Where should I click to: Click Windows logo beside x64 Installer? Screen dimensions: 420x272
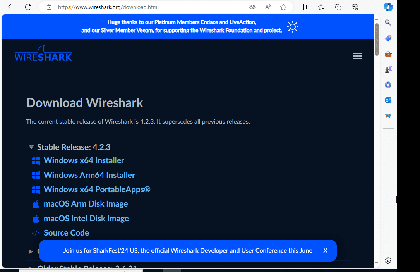[36, 160]
